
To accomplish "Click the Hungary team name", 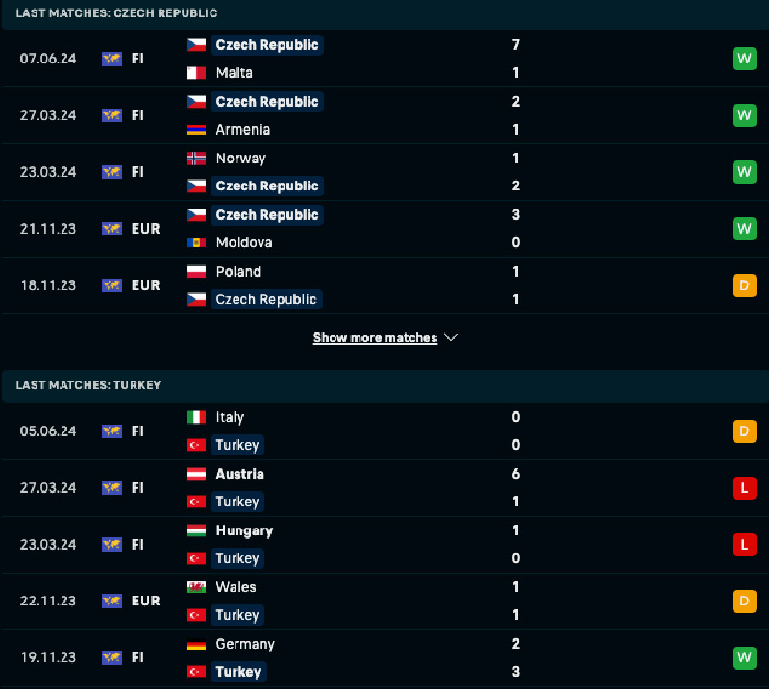I will pos(244,530).
